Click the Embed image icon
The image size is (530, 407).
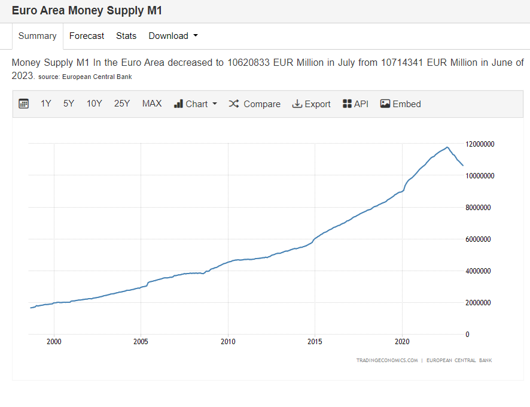pos(385,104)
